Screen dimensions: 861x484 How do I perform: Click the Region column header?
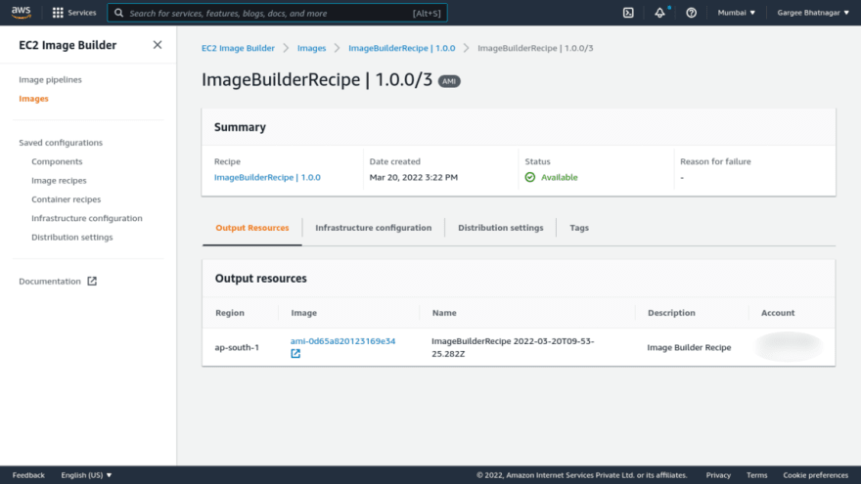pyautogui.click(x=230, y=313)
